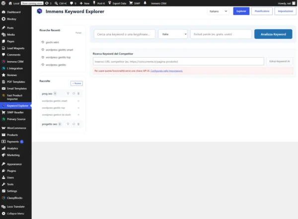This screenshot has width=298, height=219.
Task: Click the Escludi parole input field
Action: (x=221, y=34)
